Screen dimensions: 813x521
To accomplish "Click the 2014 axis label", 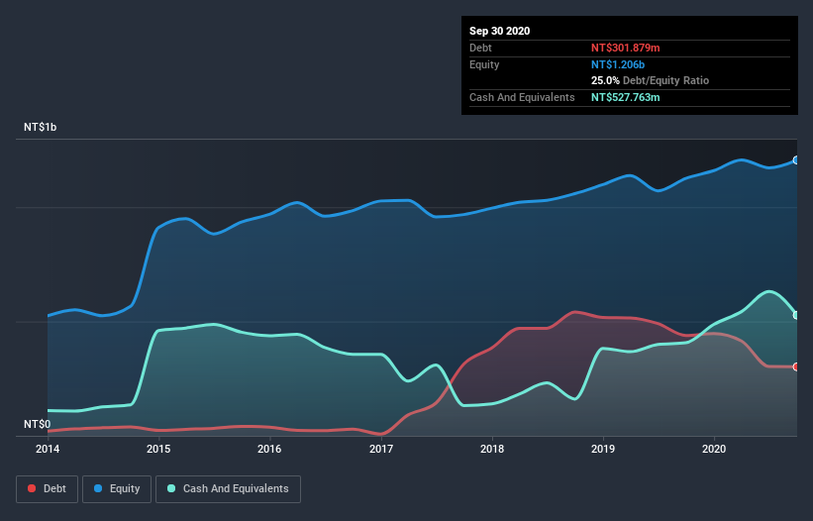I will [x=48, y=449].
